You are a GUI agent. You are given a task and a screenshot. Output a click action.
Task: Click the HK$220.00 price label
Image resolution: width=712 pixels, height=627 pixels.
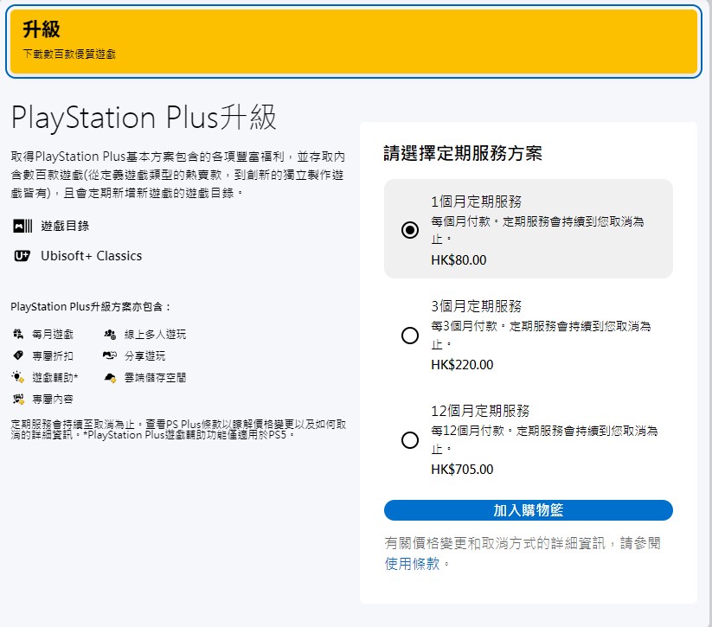pos(461,365)
